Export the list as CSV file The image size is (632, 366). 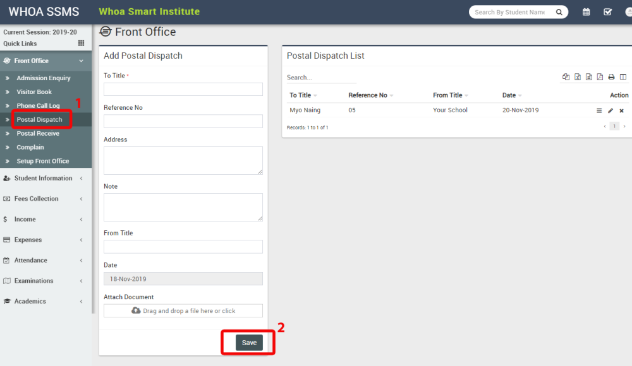click(x=589, y=76)
